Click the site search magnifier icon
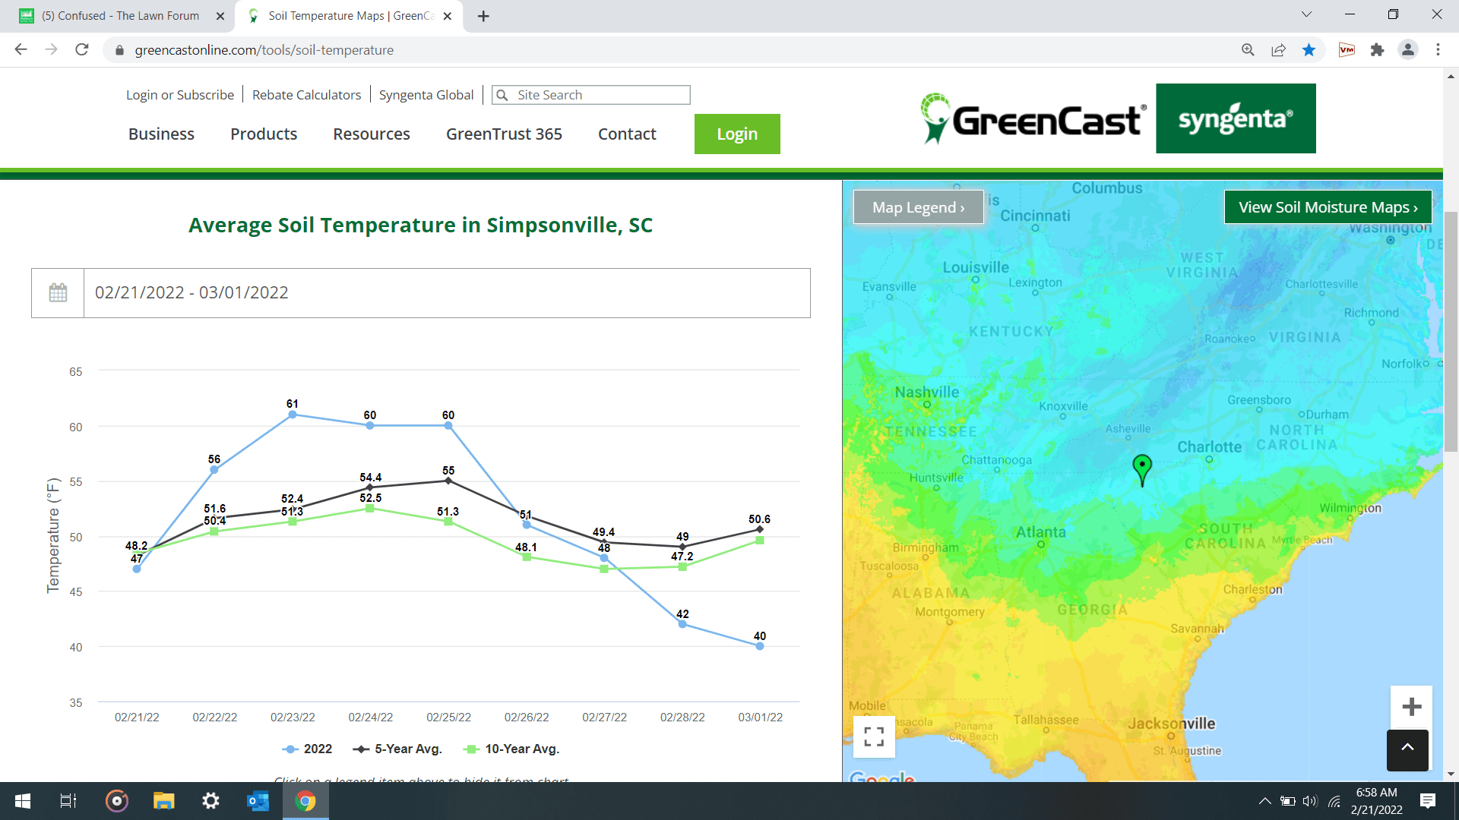The image size is (1459, 820). 503,95
